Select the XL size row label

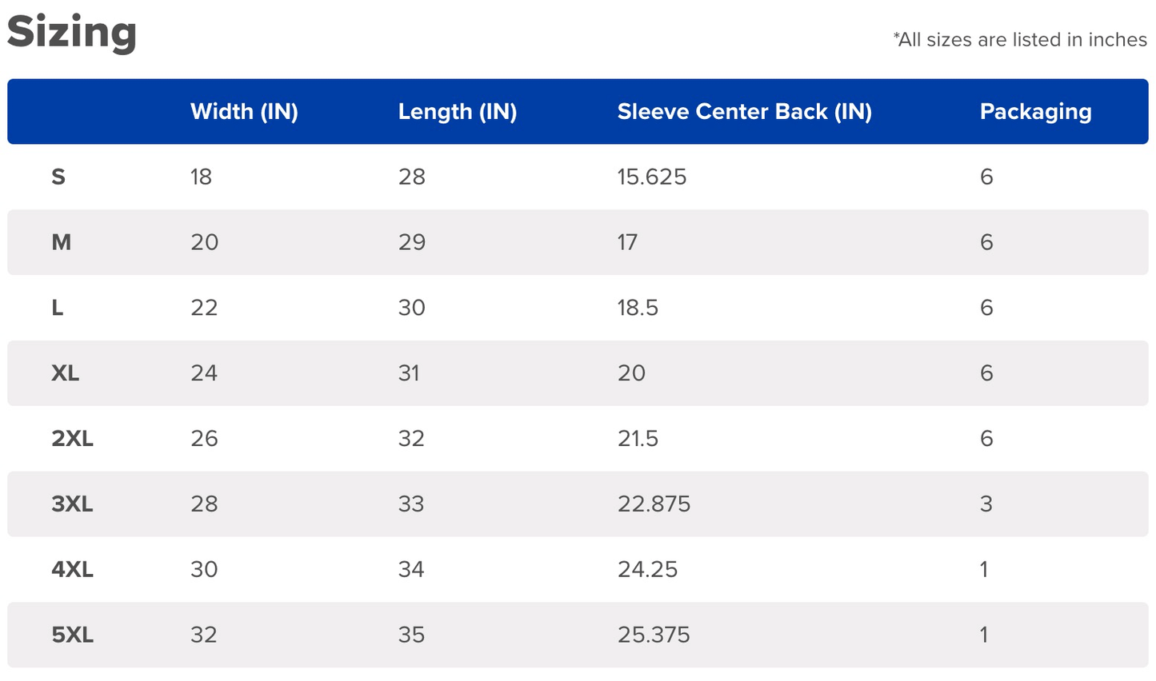66,373
